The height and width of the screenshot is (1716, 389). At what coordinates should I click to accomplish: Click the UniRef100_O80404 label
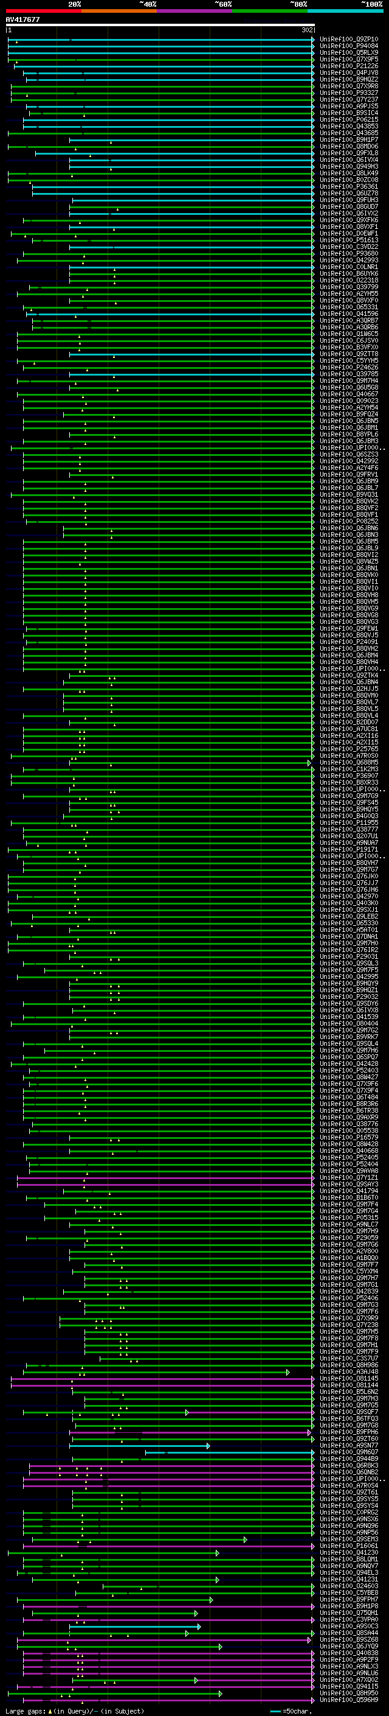coord(349,1024)
